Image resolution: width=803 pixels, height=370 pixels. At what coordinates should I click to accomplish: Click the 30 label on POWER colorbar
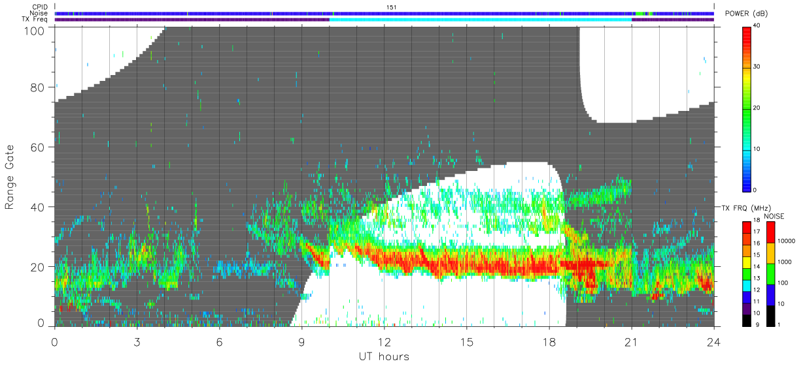tap(757, 67)
